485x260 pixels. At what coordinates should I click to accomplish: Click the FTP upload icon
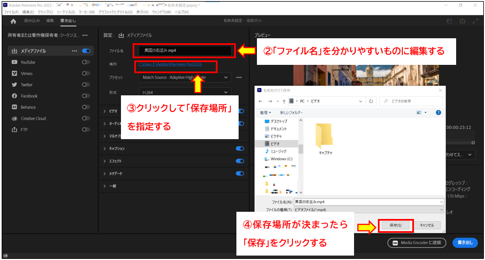pyautogui.click(x=14, y=130)
